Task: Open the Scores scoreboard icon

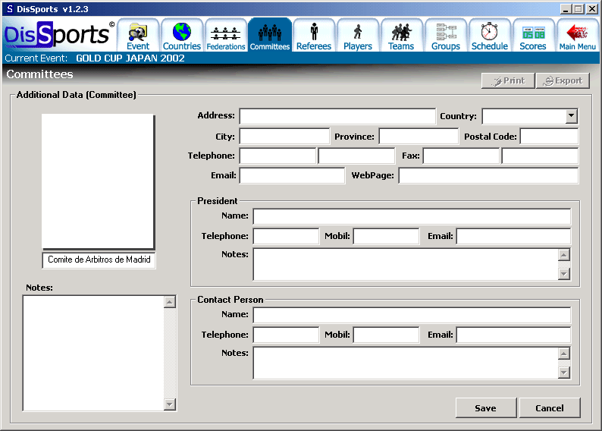Action: [x=533, y=36]
